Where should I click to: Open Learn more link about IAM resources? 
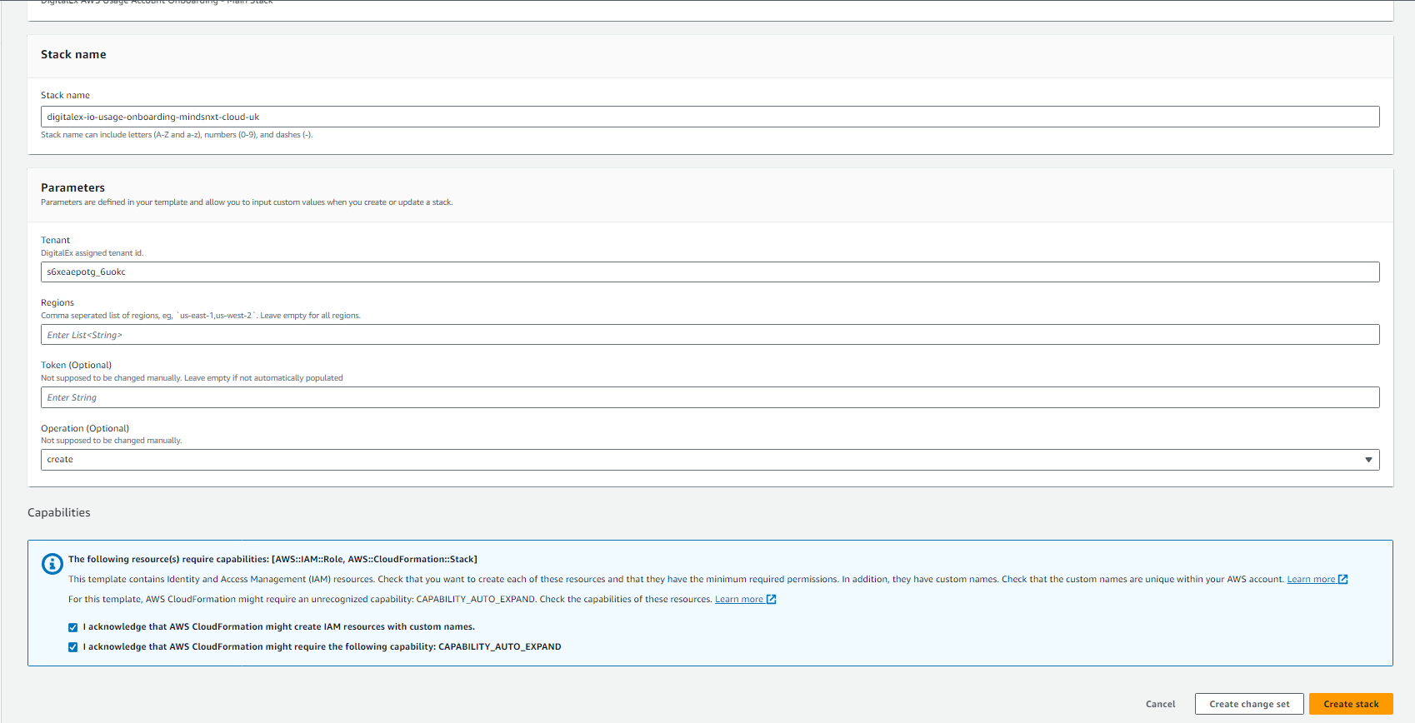click(1310, 580)
